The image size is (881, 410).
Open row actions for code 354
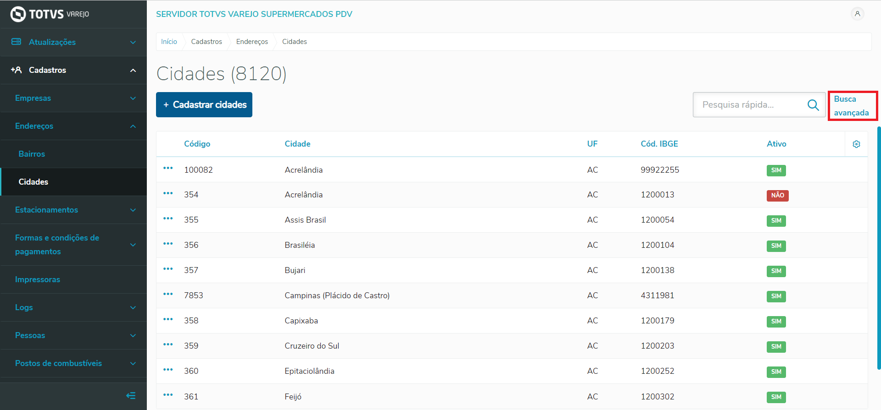pyautogui.click(x=168, y=193)
